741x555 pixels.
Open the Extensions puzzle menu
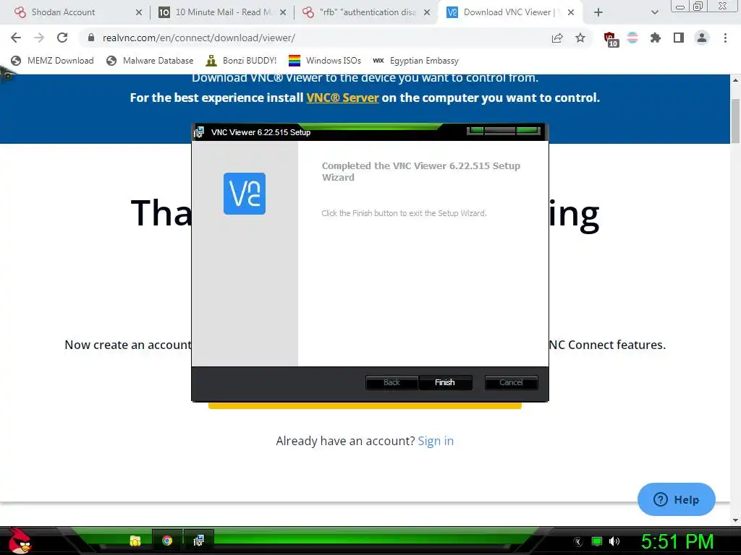point(656,38)
